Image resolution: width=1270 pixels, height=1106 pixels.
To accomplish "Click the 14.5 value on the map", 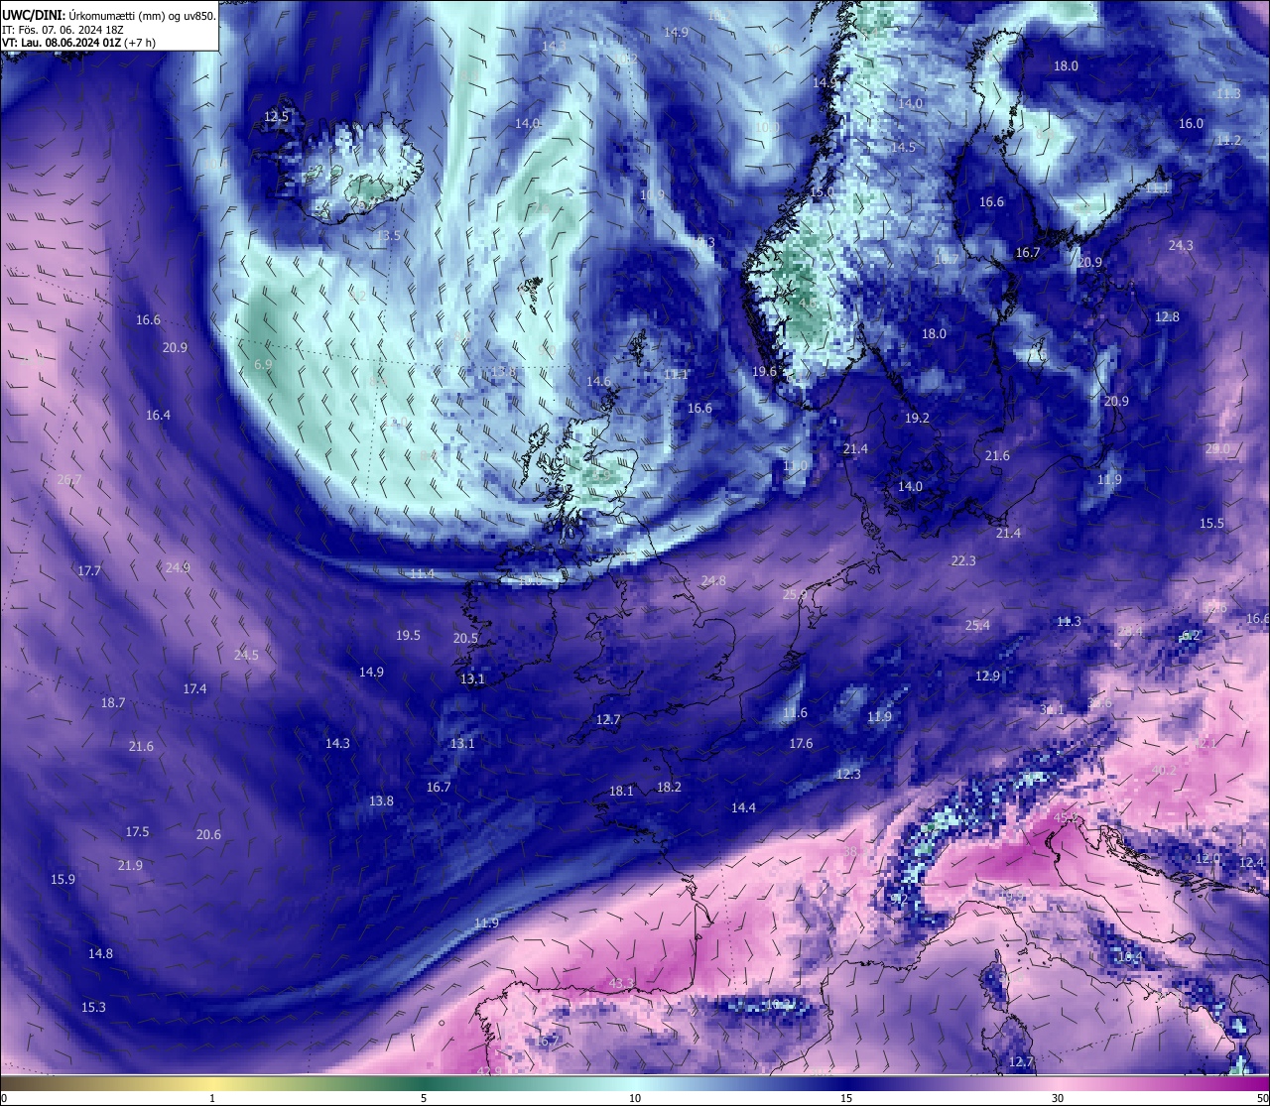I will 903,147.
